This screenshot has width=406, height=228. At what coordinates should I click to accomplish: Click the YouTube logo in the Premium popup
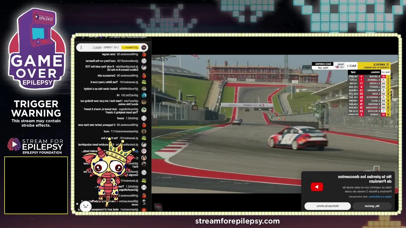pyautogui.click(x=317, y=187)
